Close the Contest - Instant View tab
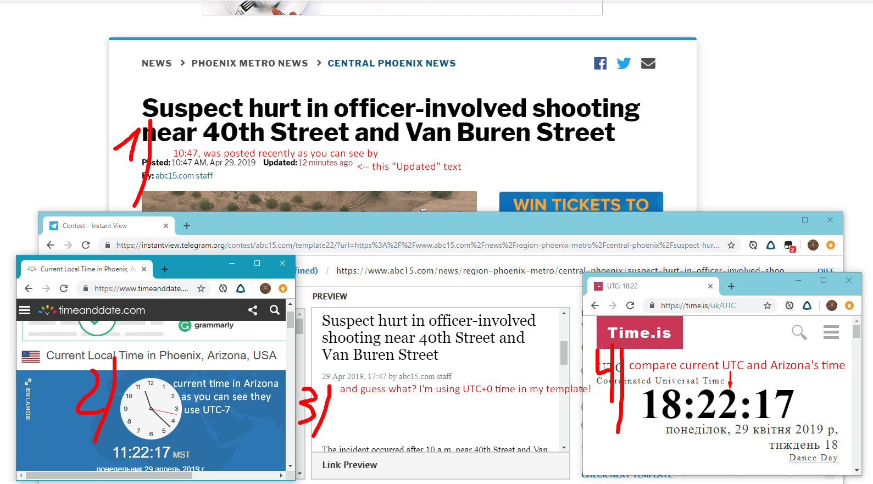Screen dimensions: 873x484 (x=166, y=226)
